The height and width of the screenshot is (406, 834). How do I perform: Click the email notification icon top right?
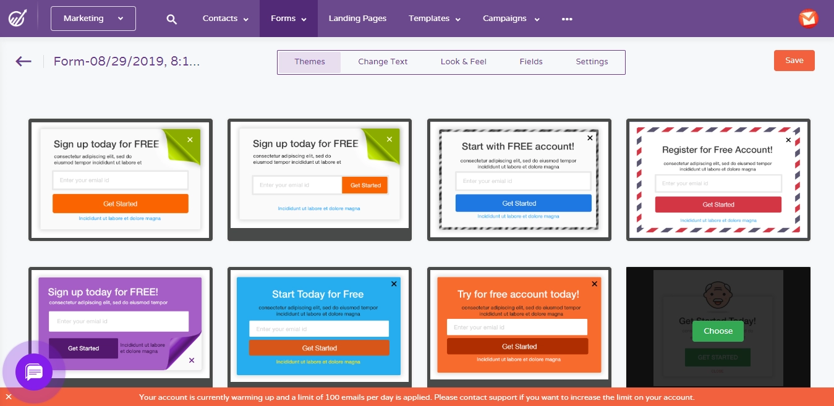pos(808,19)
